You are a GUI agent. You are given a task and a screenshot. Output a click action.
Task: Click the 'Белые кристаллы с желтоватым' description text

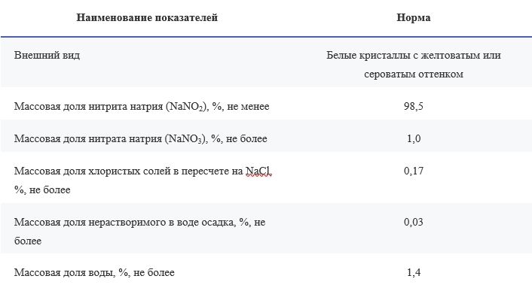tap(407, 55)
